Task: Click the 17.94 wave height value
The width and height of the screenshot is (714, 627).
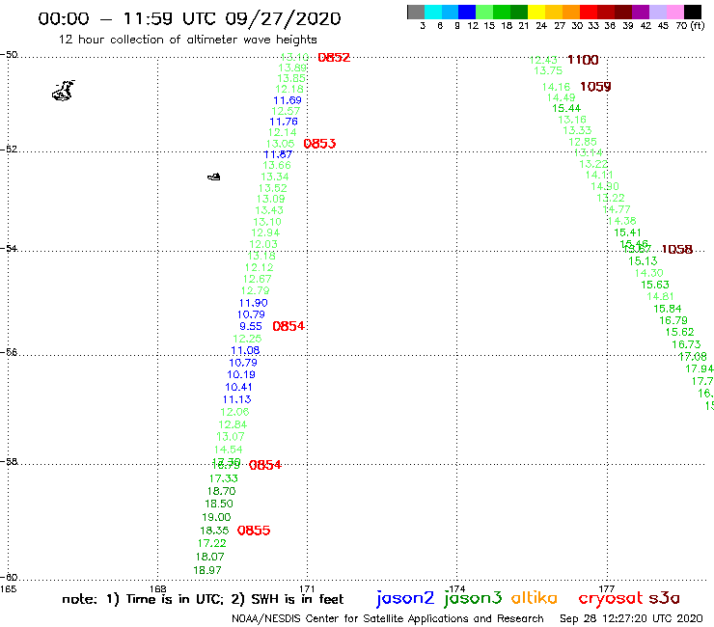Action: click(700, 368)
